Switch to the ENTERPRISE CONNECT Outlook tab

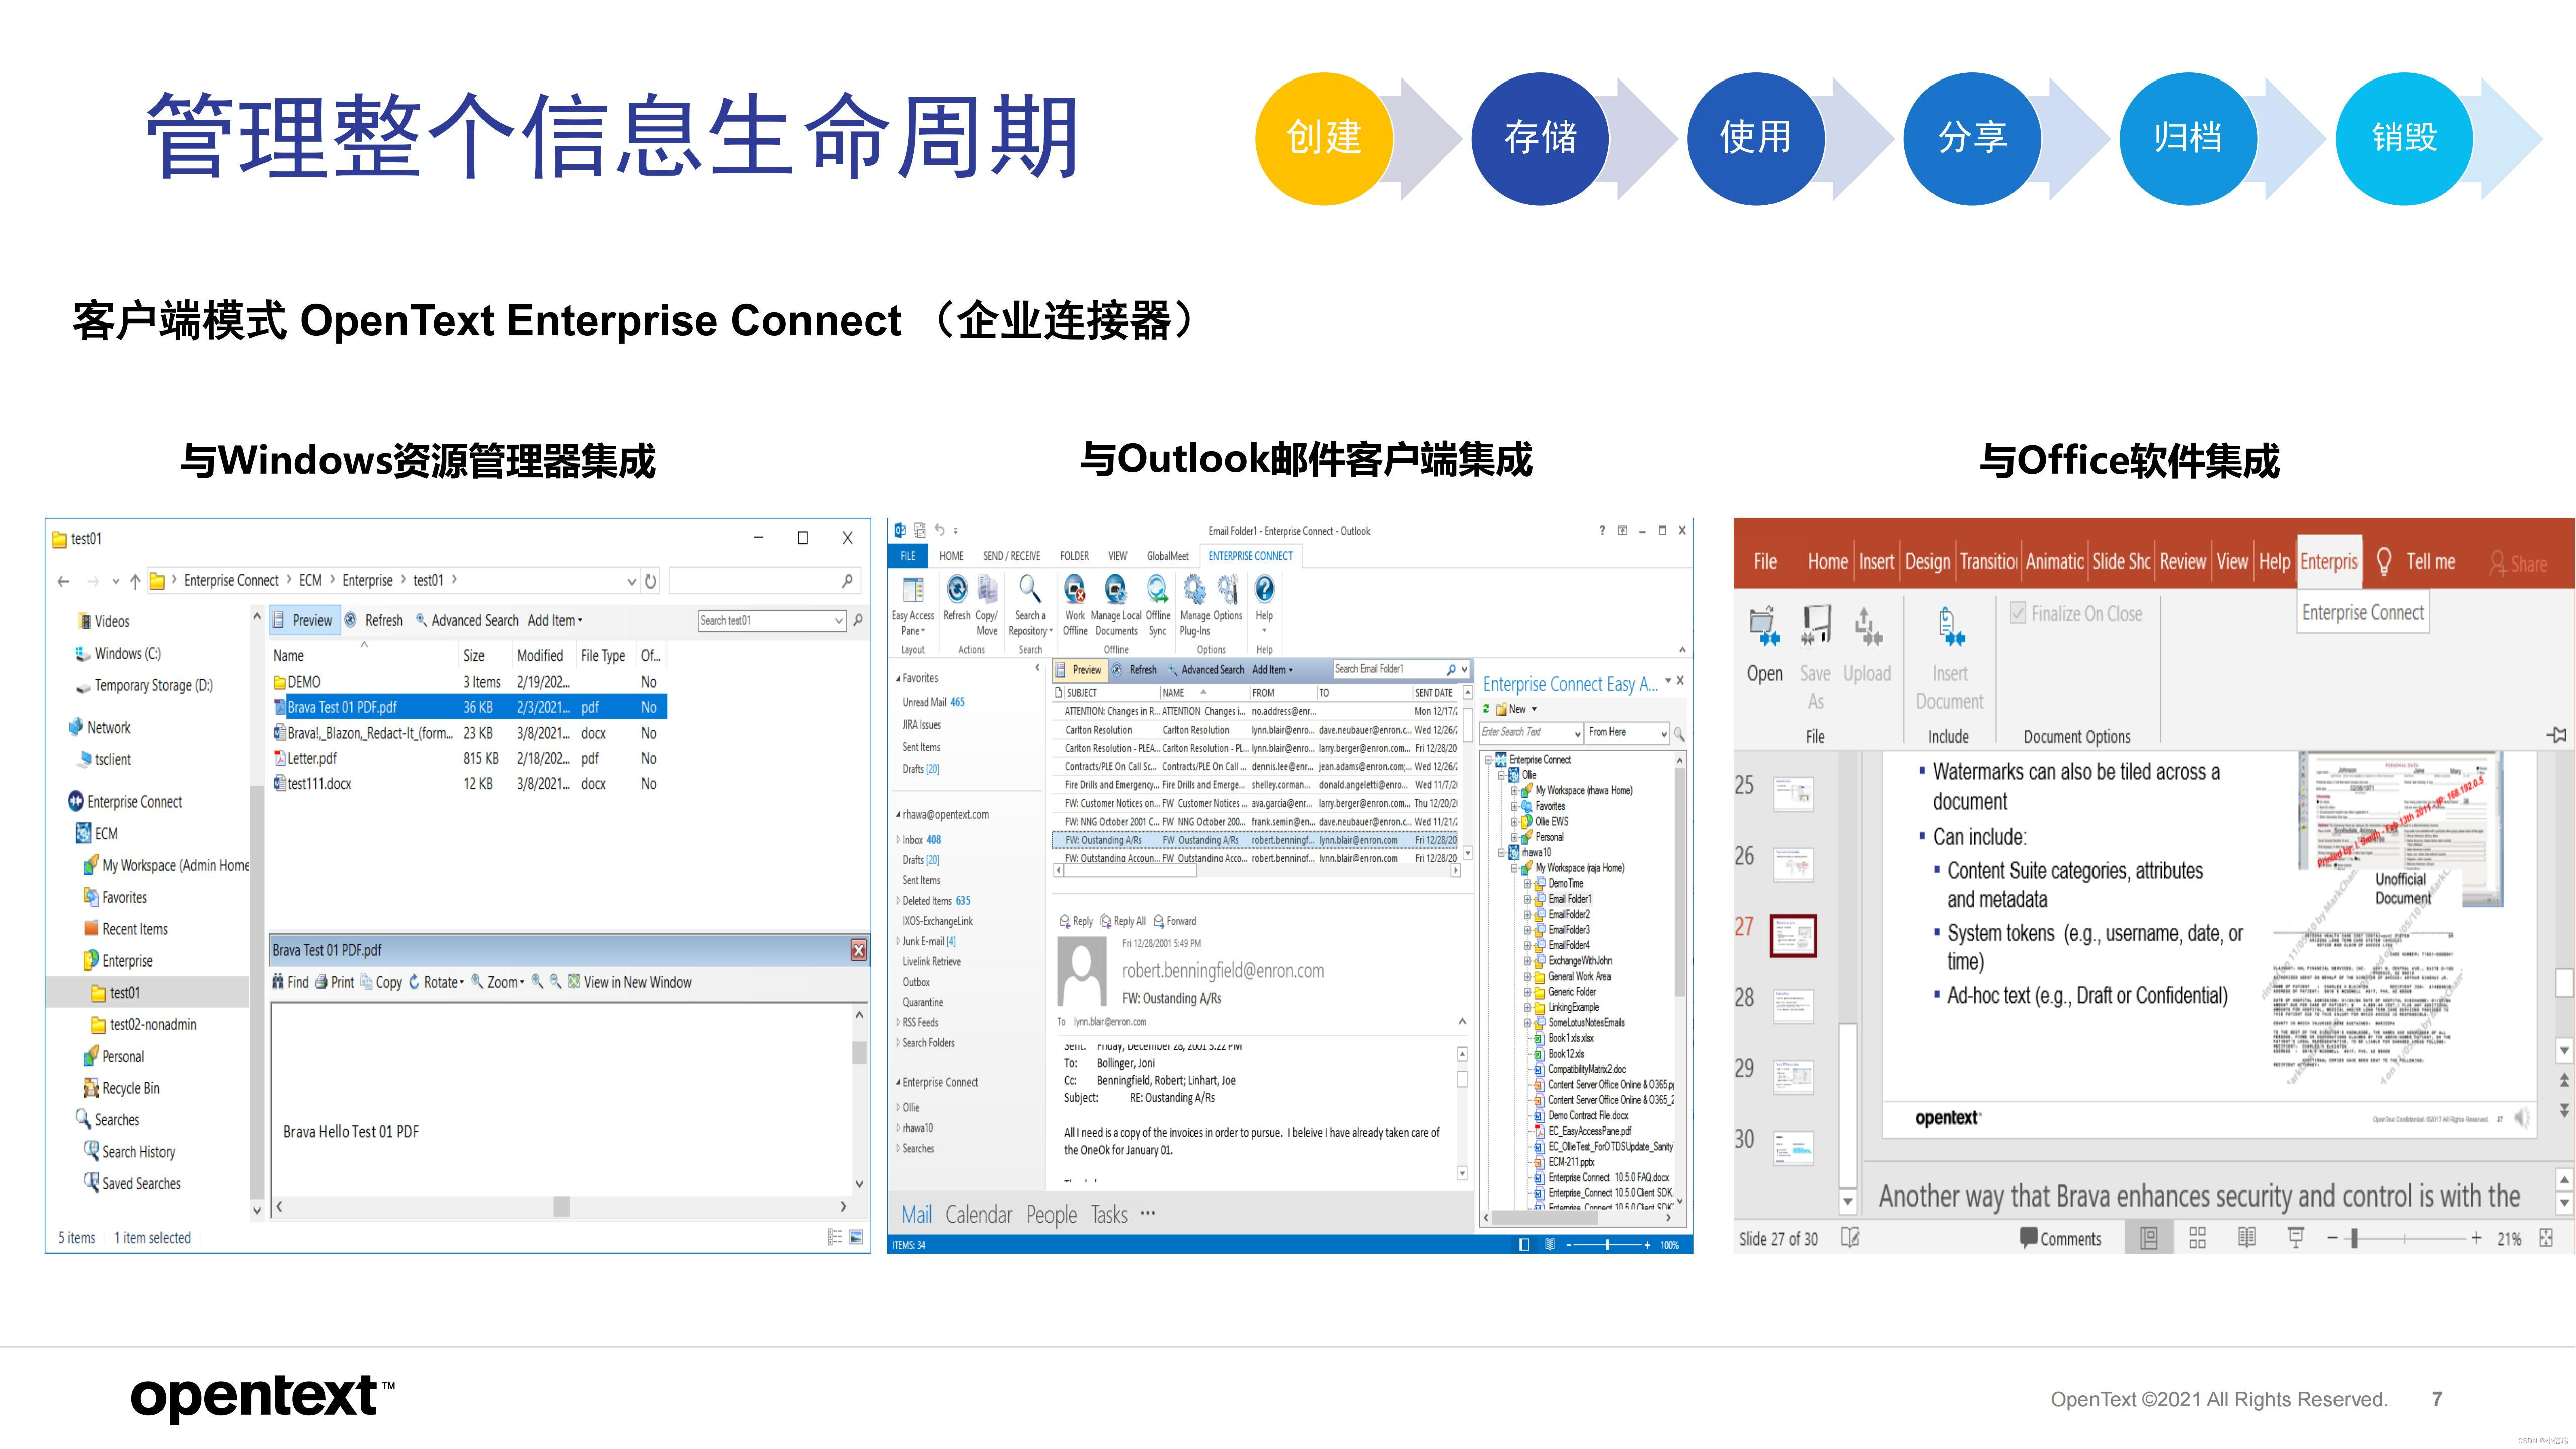tap(1250, 556)
